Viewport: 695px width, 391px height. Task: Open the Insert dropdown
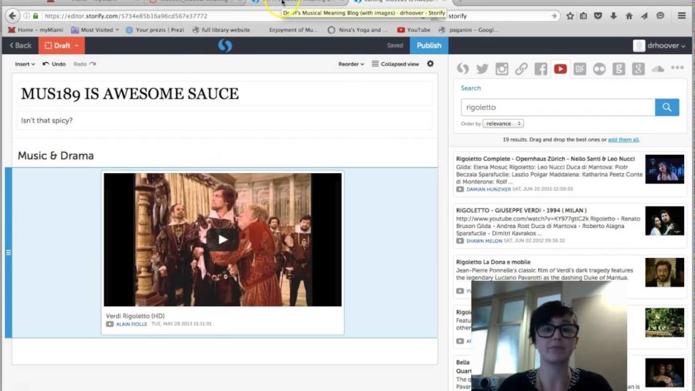click(x=25, y=64)
